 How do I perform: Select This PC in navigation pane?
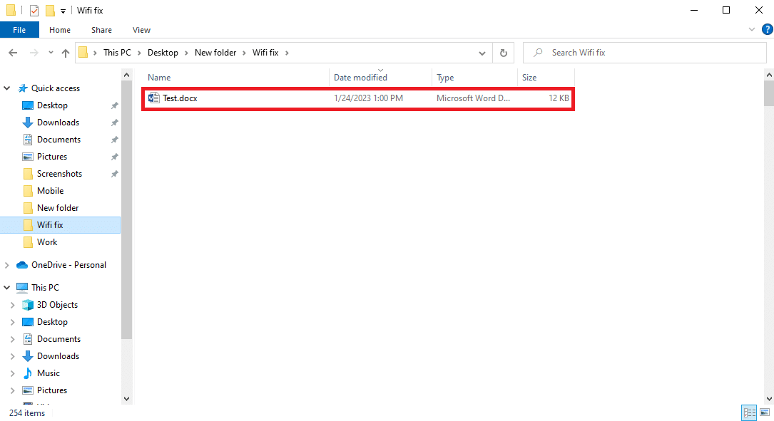[45, 287]
